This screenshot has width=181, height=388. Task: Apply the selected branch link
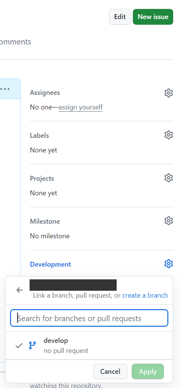coord(148,371)
